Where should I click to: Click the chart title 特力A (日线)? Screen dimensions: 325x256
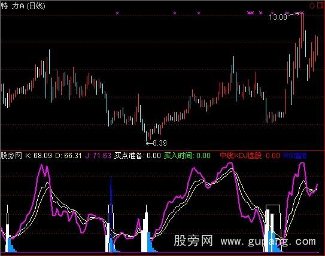coord(23,6)
